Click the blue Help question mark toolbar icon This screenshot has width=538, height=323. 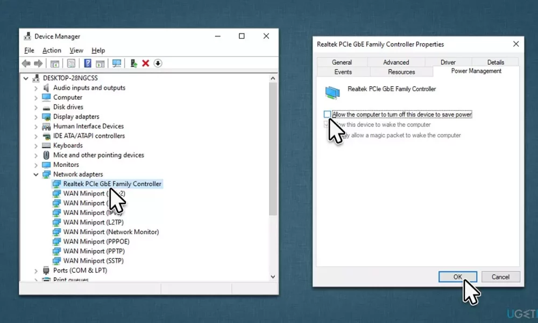pos(88,63)
